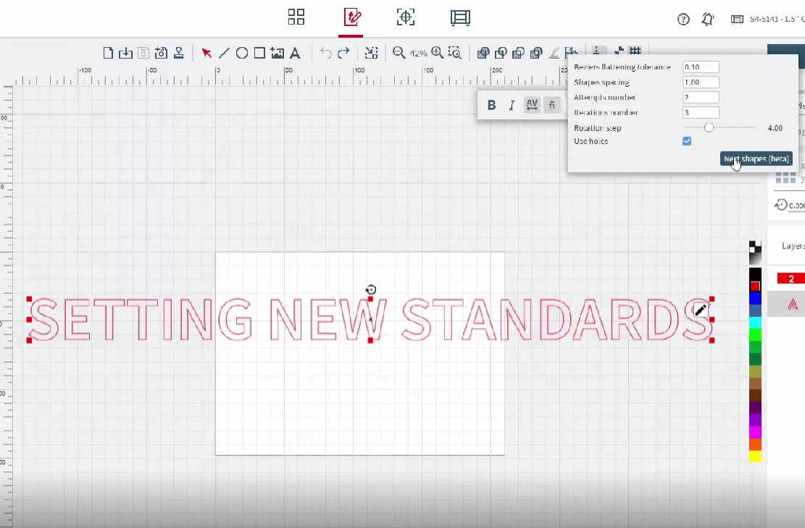Click the Shapes spacing input field
805x528 pixels.
tap(701, 83)
